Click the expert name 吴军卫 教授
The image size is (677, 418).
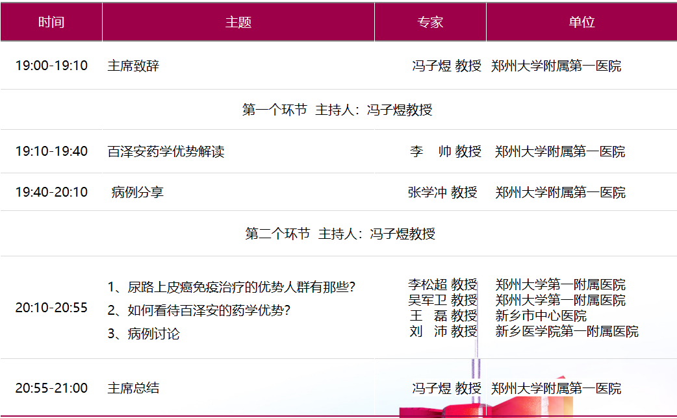coord(442,300)
